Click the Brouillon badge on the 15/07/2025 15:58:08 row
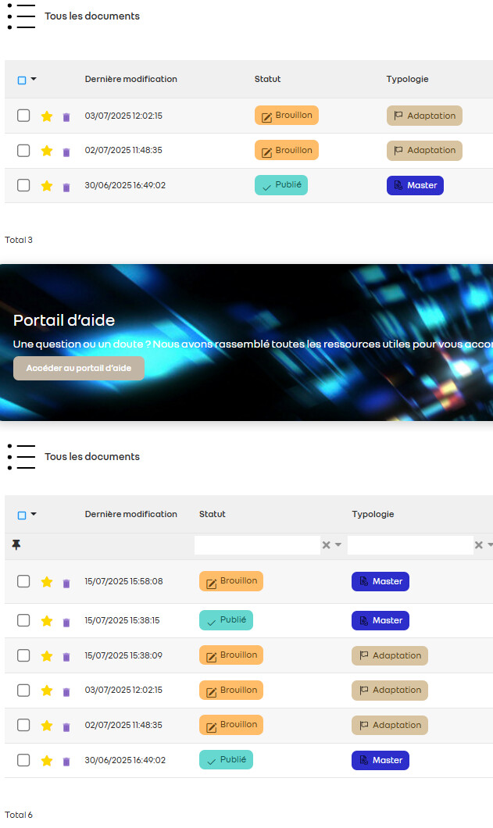This screenshot has height=828, width=493. click(231, 581)
